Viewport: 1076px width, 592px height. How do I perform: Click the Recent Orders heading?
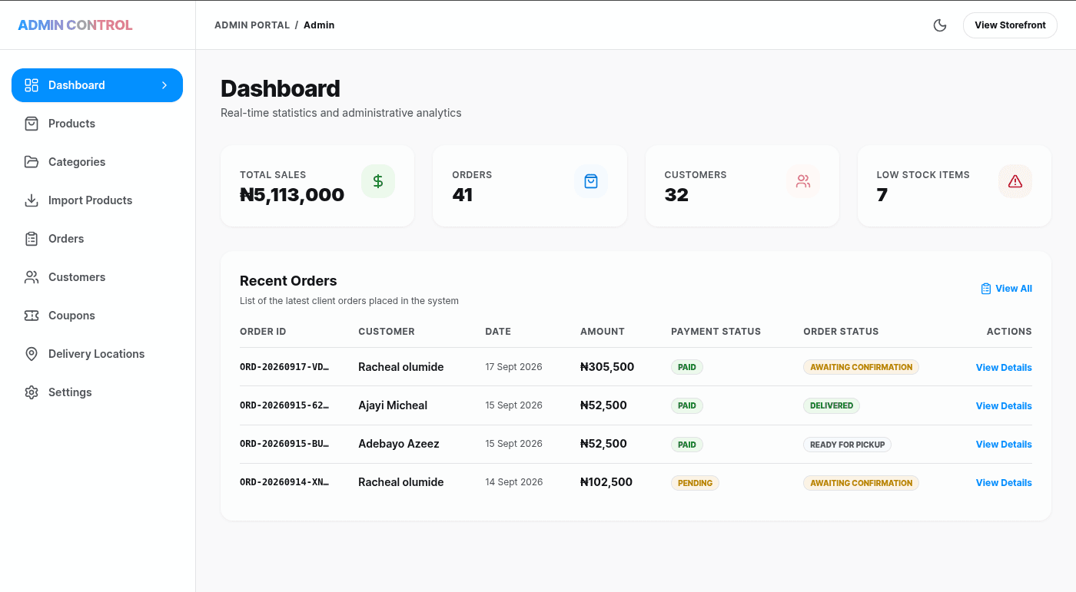(x=288, y=281)
